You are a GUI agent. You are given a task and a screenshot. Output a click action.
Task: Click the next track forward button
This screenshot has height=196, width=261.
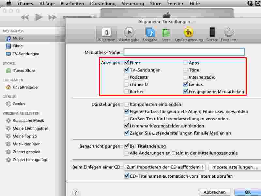tap(52, 17)
